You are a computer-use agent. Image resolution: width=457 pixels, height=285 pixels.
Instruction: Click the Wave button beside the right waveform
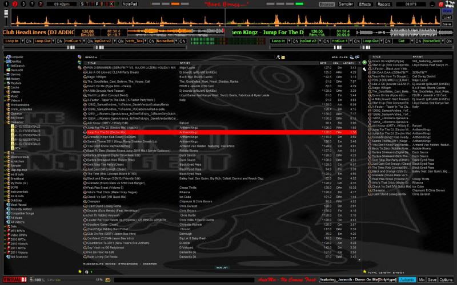[x=447, y=10]
